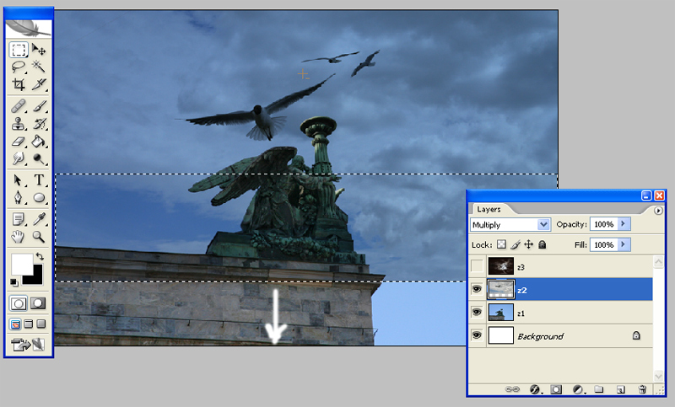Swap foreground and background colors
675x407 pixels.
tap(40, 256)
